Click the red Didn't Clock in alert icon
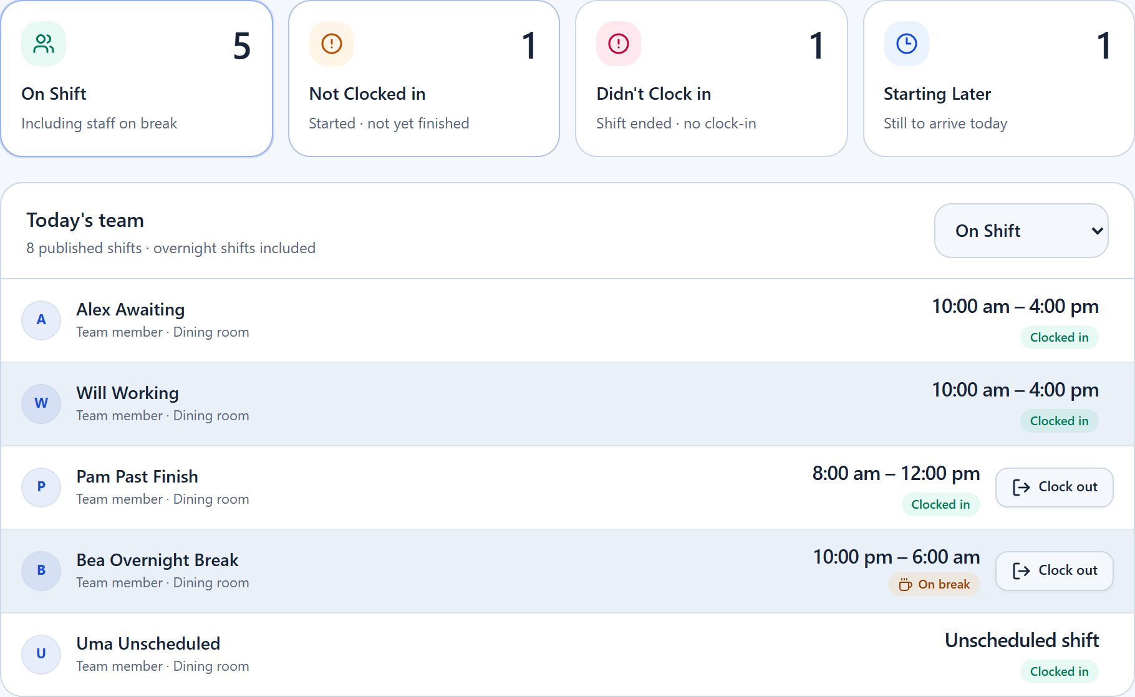This screenshot has height=697, width=1135. click(x=619, y=44)
